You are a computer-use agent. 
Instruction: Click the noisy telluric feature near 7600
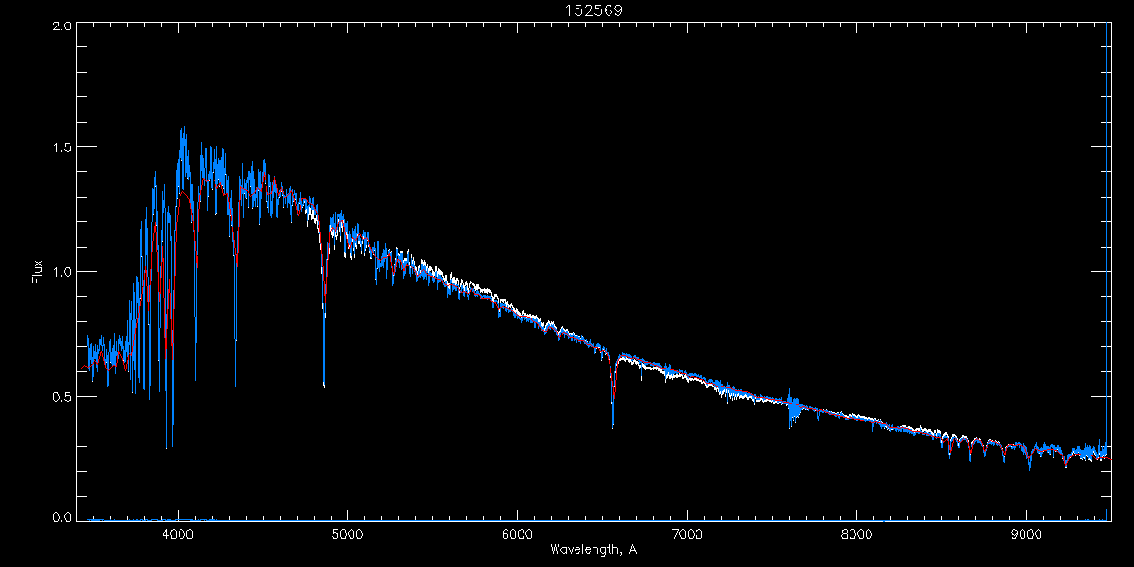coord(794,408)
